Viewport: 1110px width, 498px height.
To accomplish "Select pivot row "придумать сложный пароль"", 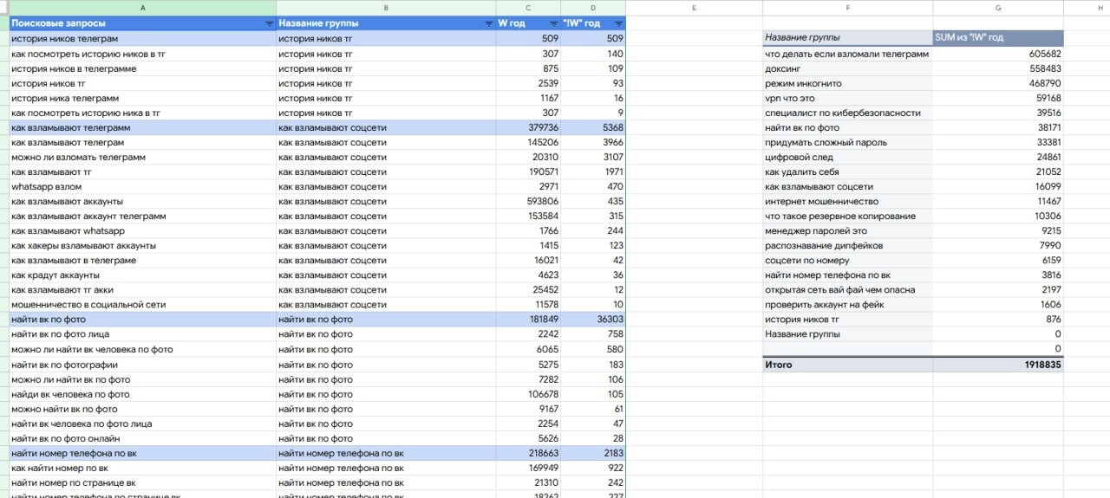I will (847, 142).
